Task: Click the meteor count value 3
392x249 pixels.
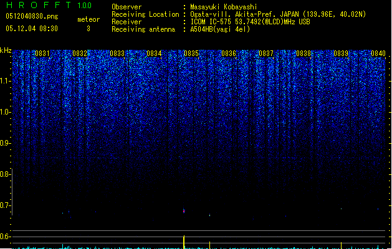Action: pos(88,29)
